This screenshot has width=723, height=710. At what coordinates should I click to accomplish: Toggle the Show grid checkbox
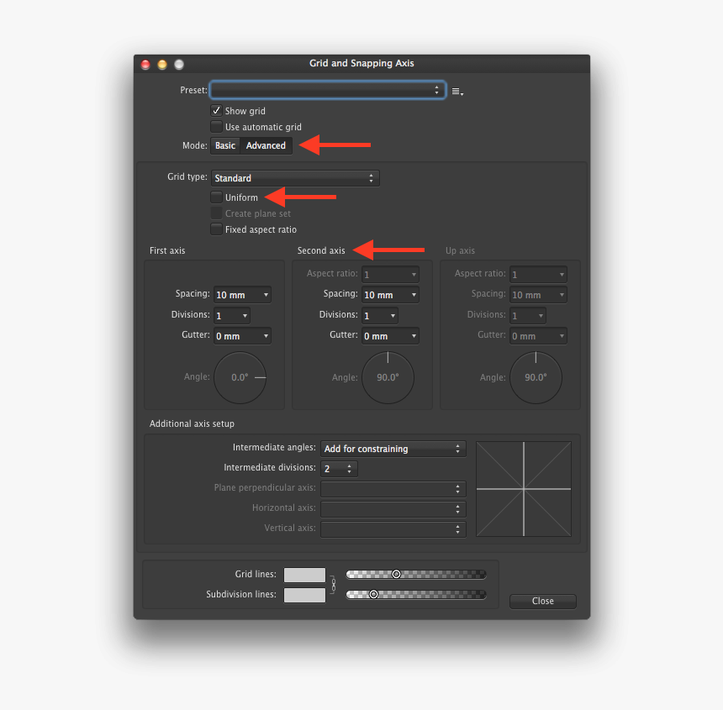click(217, 111)
